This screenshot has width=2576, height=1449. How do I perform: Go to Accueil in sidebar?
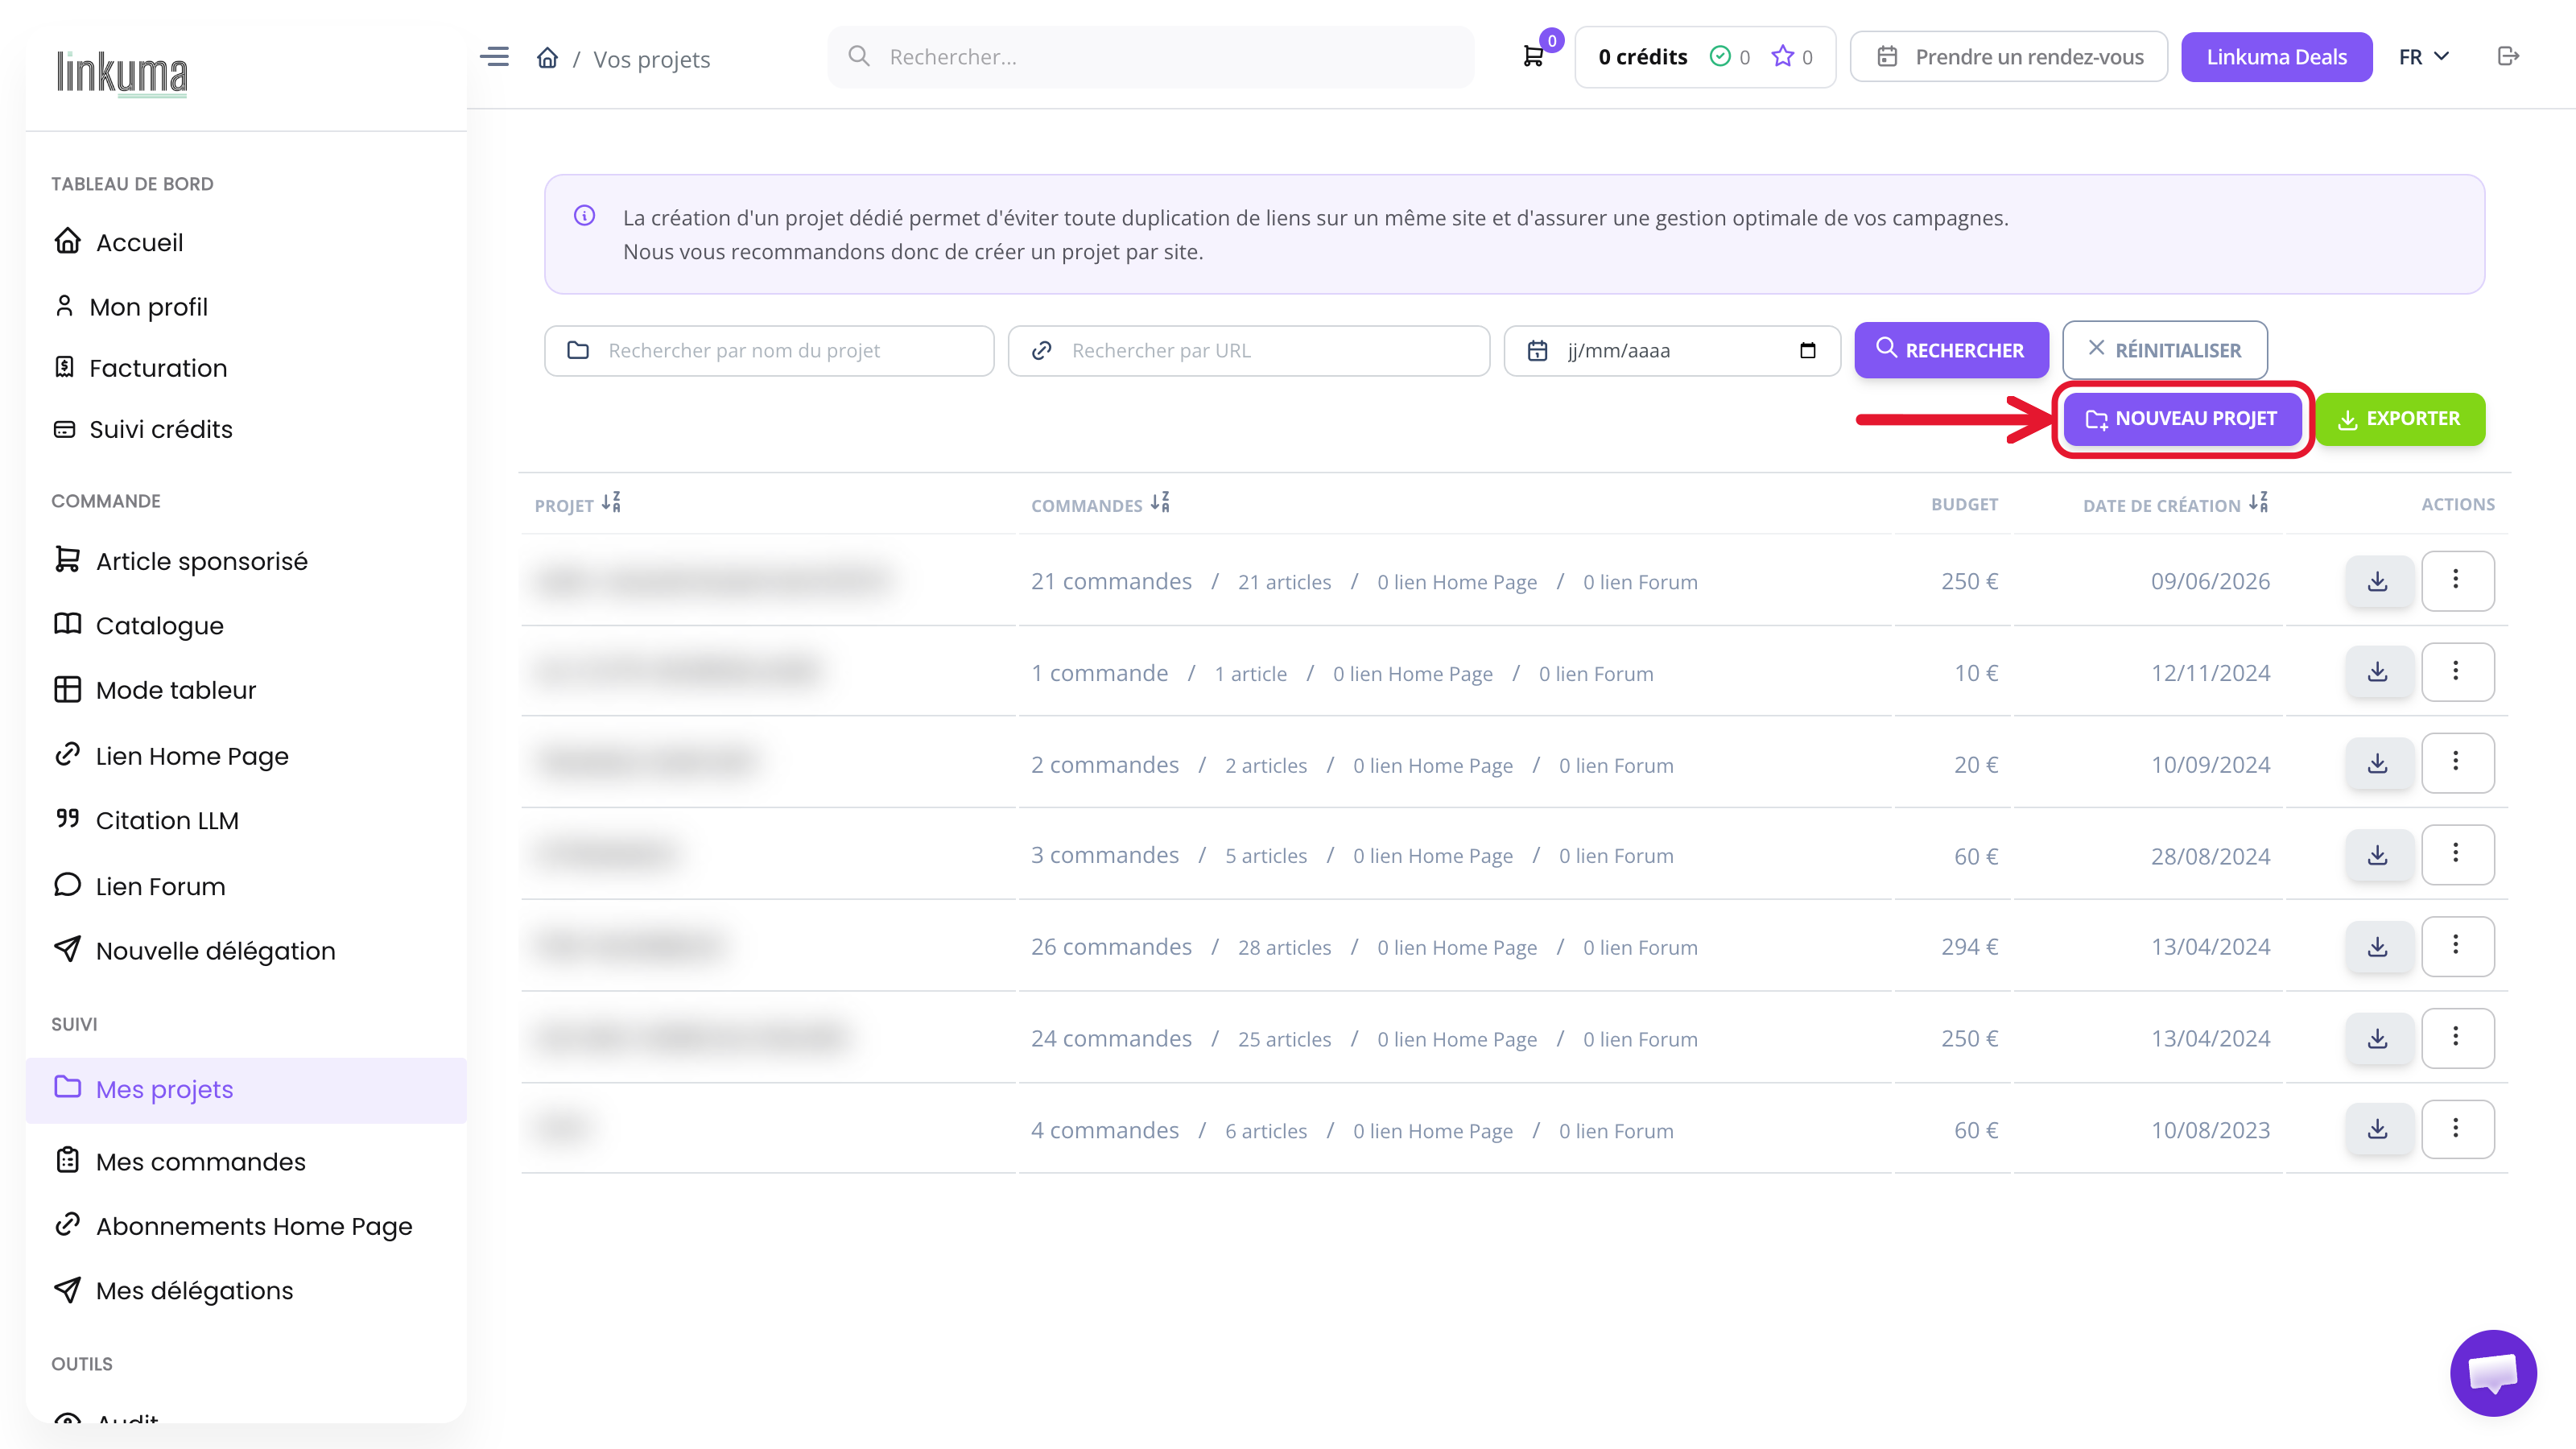tap(246, 243)
